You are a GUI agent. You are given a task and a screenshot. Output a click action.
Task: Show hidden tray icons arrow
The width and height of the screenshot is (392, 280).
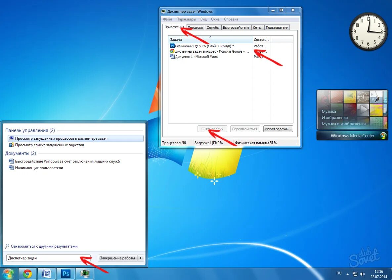pyautogui.click(x=347, y=274)
